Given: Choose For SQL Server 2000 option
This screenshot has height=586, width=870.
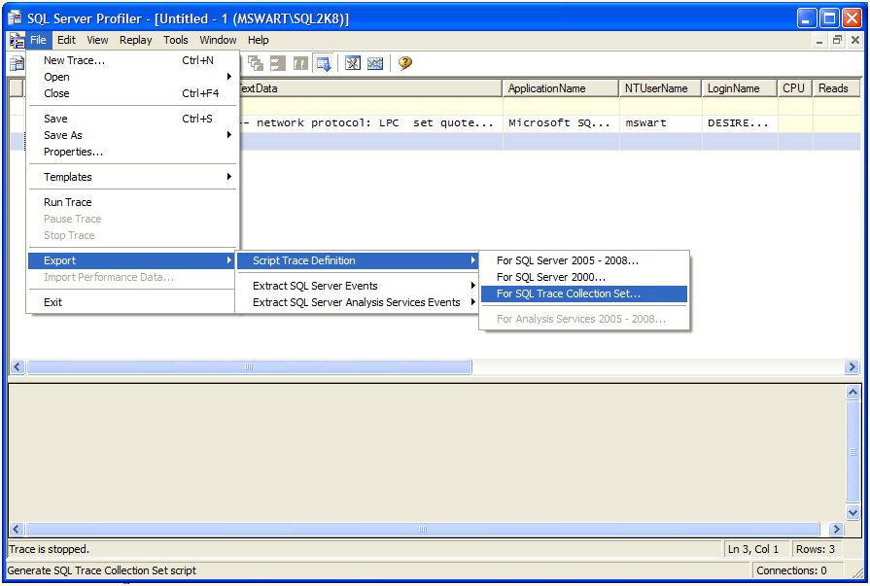Looking at the screenshot, I should (584, 278).
